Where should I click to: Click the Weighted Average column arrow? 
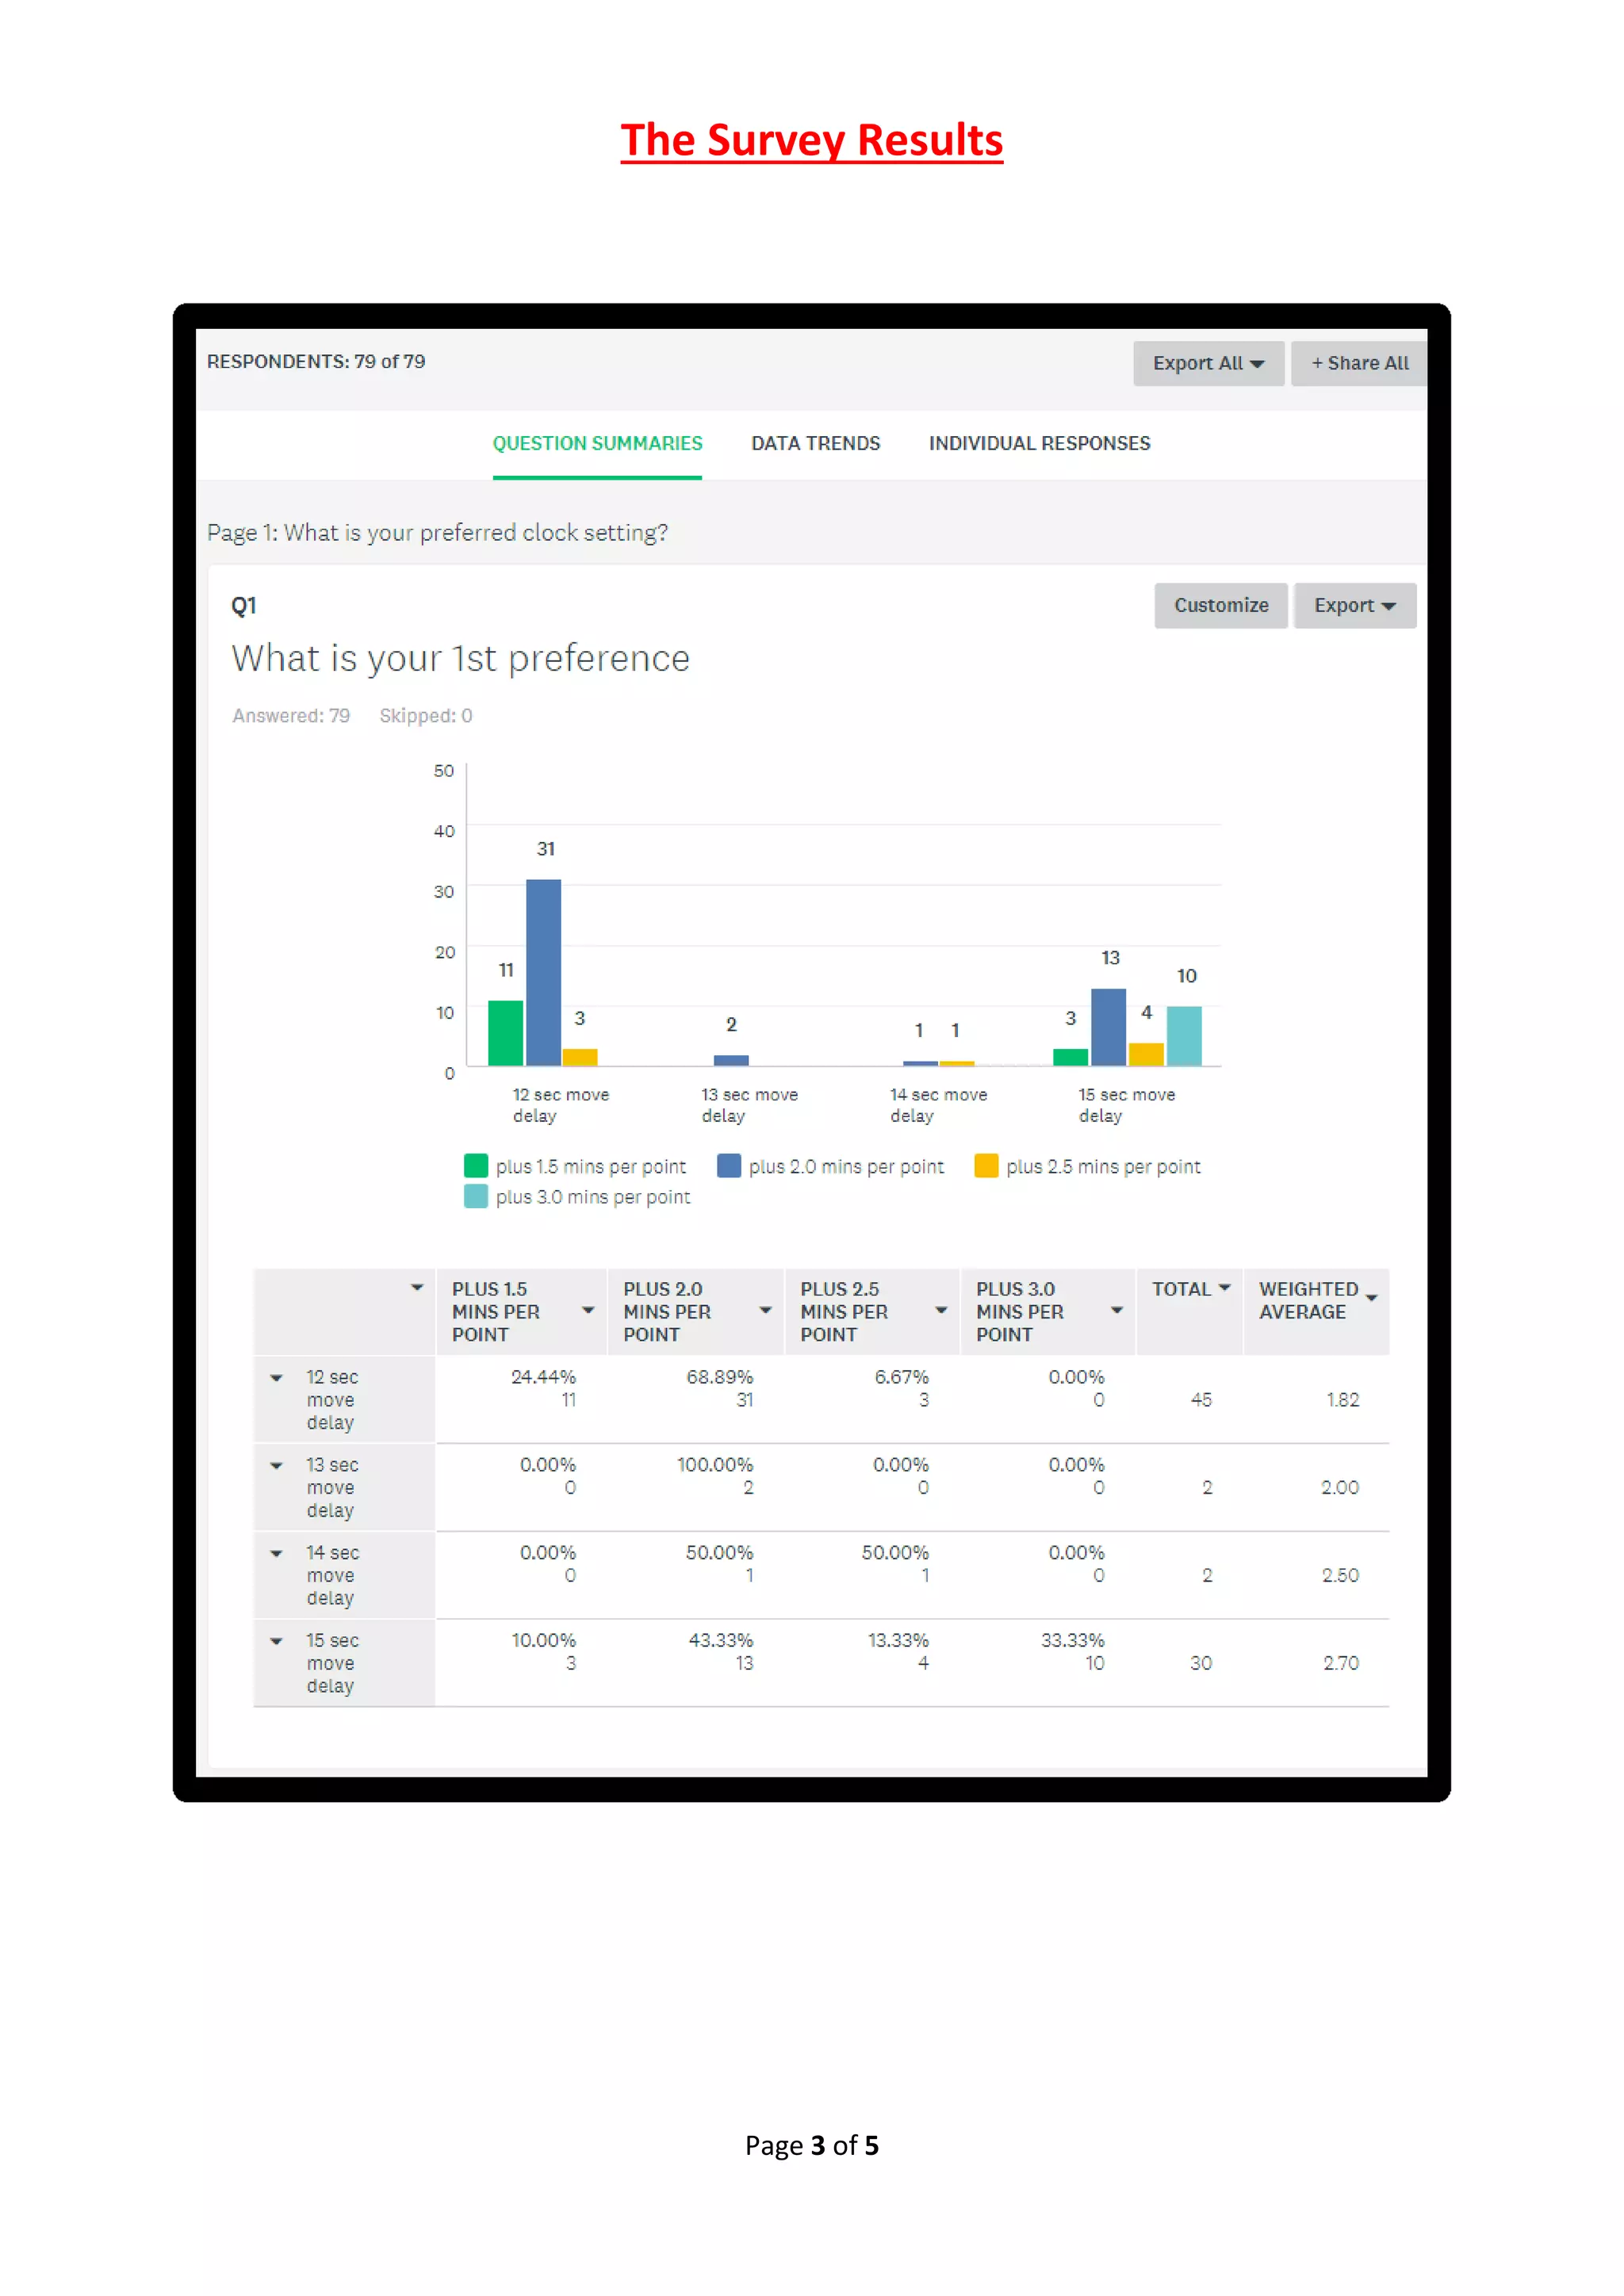click(1371, 1298)
